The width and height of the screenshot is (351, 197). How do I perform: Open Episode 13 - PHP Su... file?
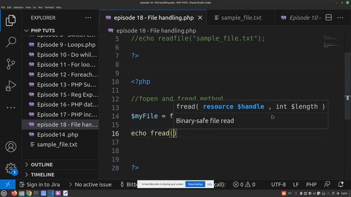click(60, 85)
